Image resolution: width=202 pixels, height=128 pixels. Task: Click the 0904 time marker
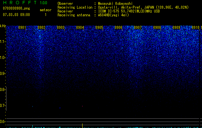(x=80, y=28)
